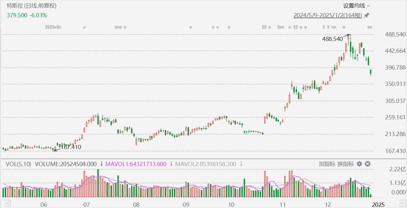The image size is (407, 208).
Task: Expand the 设置均线 chevron arrow
Action: (x=368, y=5)
